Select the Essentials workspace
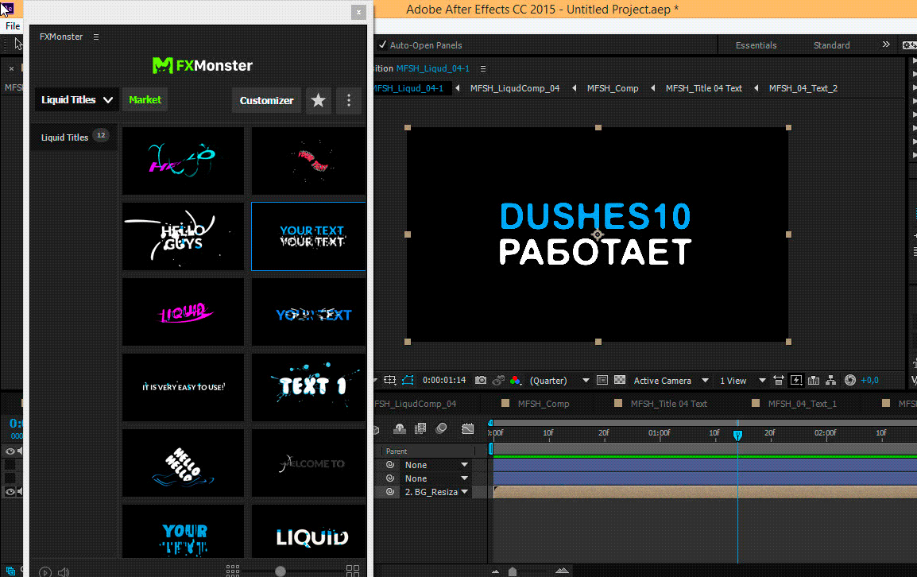 point(756,45)
